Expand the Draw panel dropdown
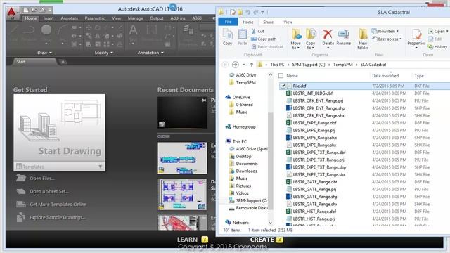The width and height of the screenshot is (450, 253). (44, 53)
